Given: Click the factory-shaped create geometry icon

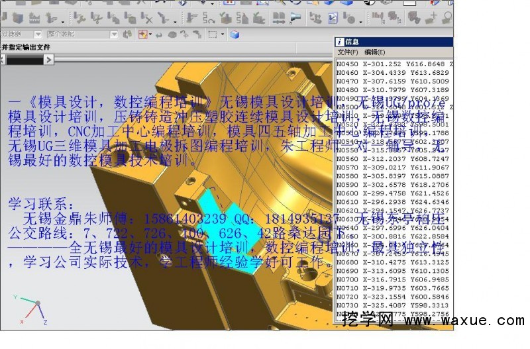Looking at the screenshot, I should point(34,18).
